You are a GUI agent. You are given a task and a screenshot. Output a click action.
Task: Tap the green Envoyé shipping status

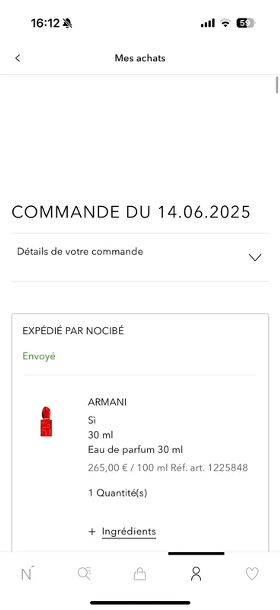click(x=39, y=356)
